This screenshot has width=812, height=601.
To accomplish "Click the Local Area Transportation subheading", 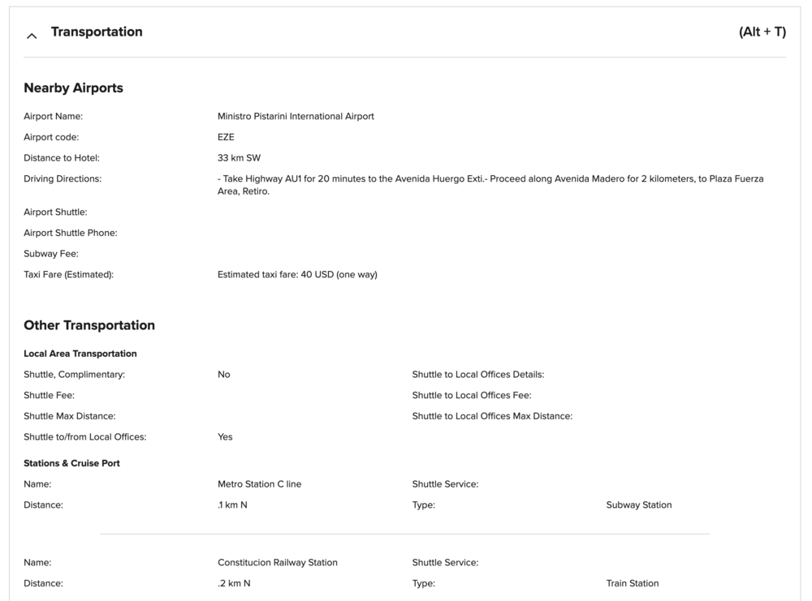I will point(80,354).
